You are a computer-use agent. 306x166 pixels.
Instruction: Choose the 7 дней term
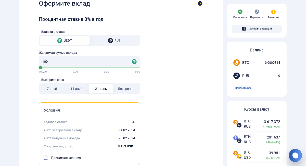click(52, 89)
